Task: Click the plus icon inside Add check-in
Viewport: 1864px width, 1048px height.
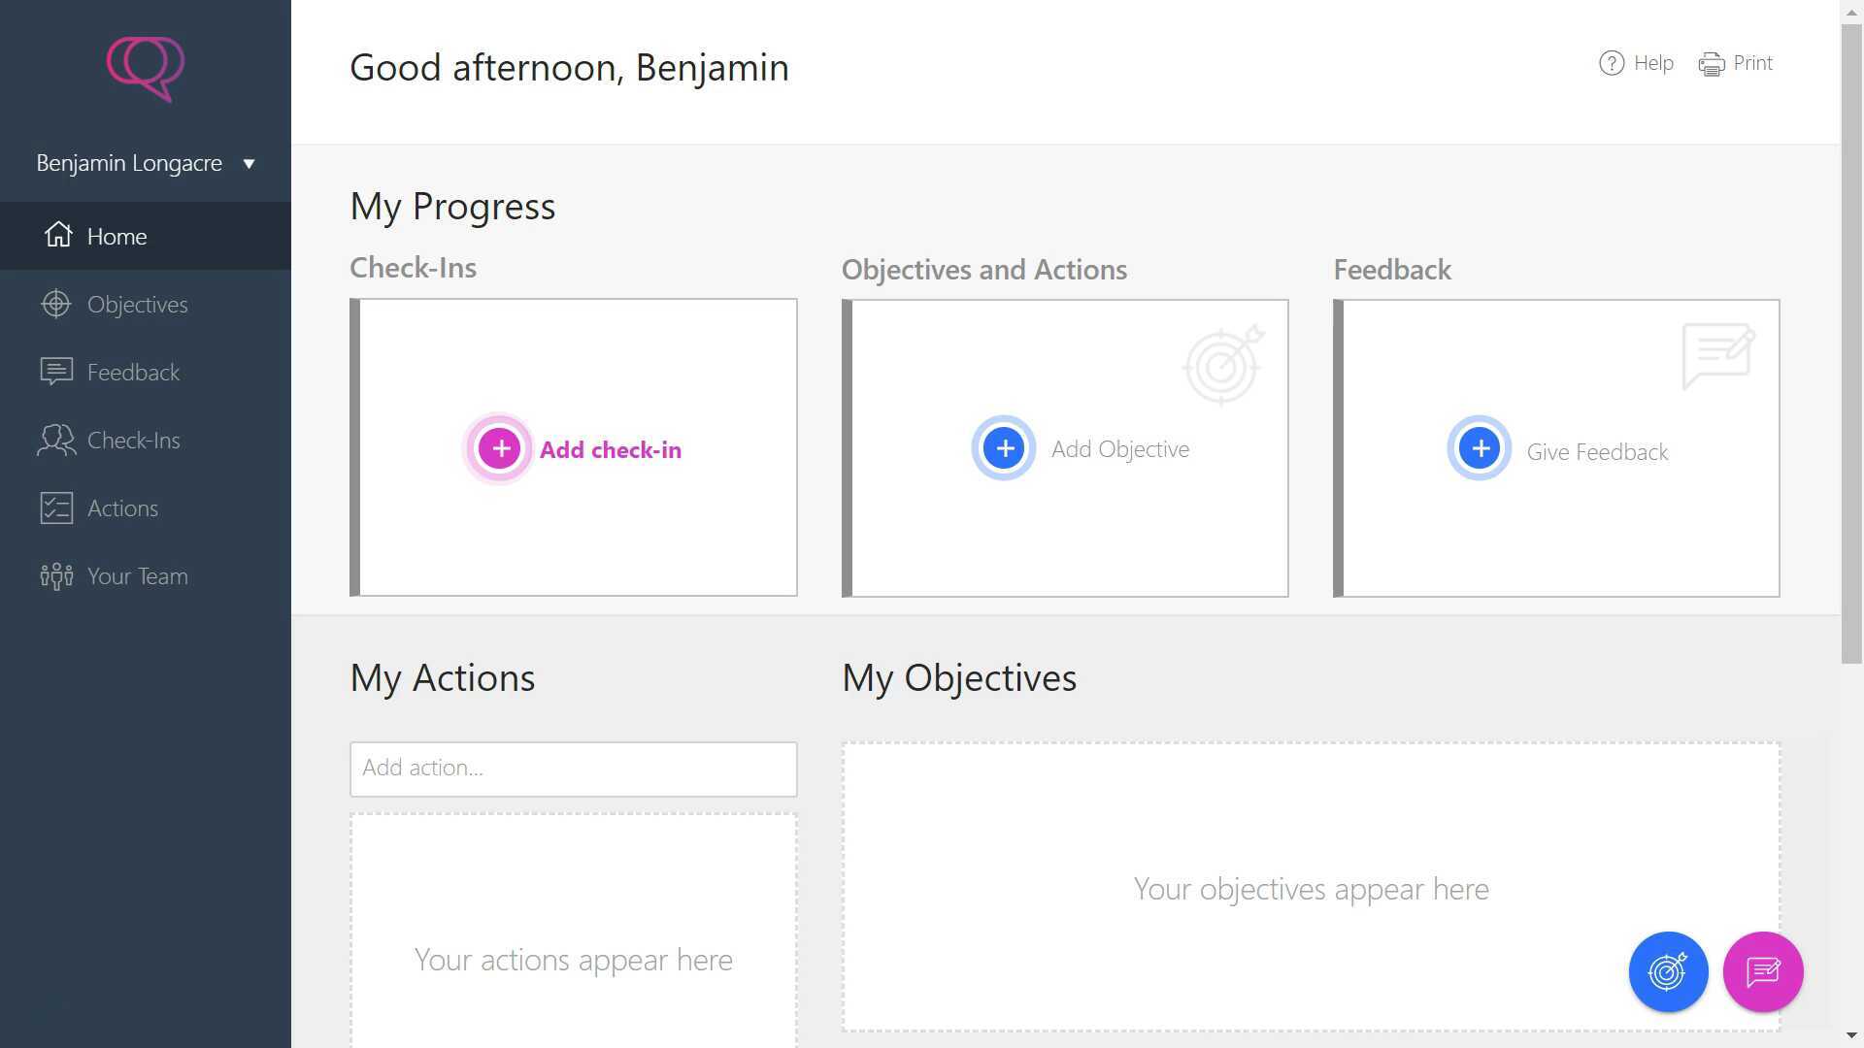Action: (x=499, y=447)
